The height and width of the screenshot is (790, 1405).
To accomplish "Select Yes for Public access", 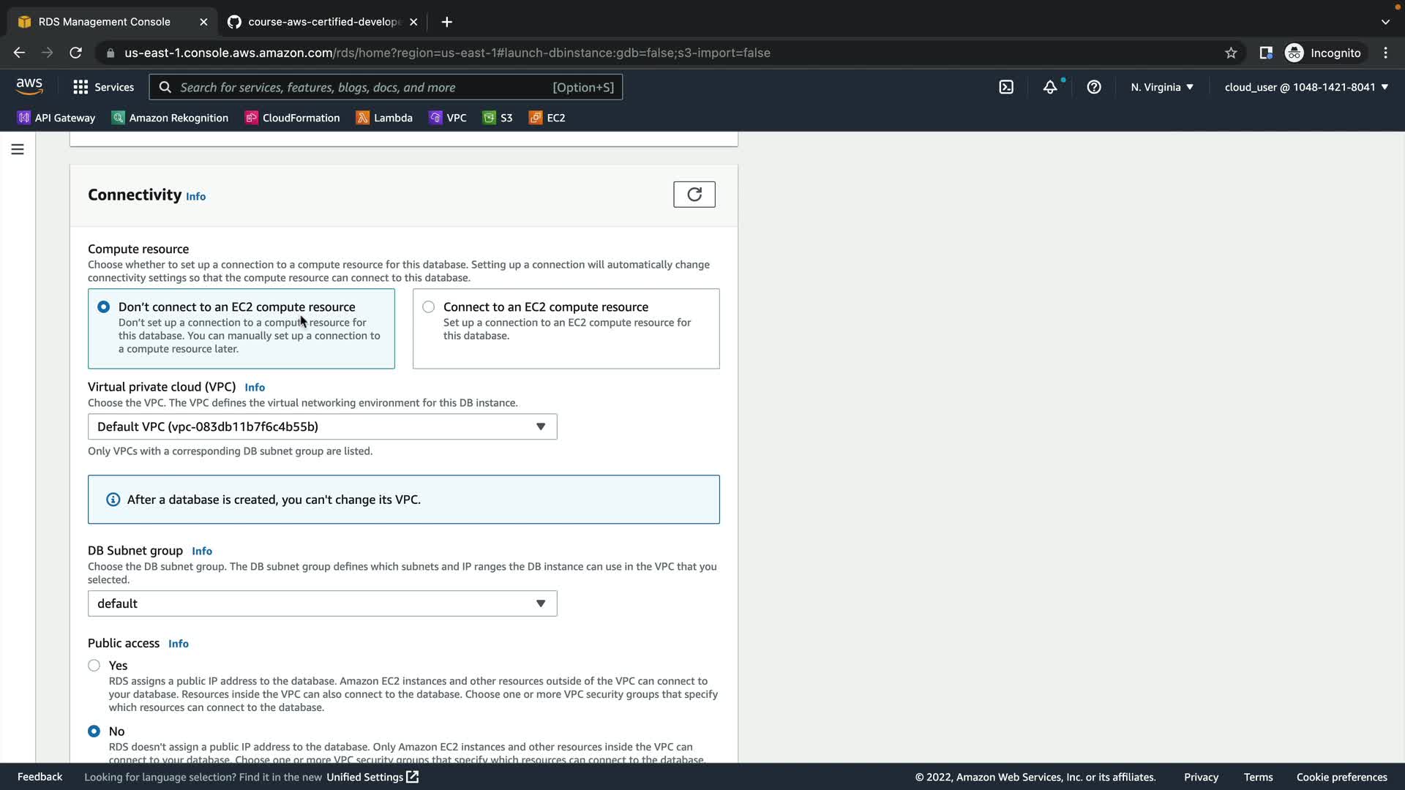I will coord(94,666).
